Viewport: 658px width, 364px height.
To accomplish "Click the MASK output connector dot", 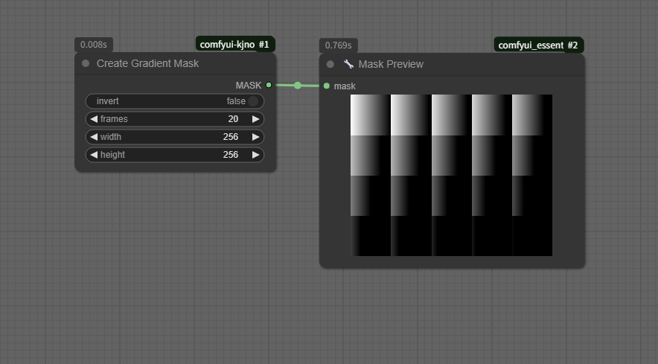I will [x=269, y=86].
